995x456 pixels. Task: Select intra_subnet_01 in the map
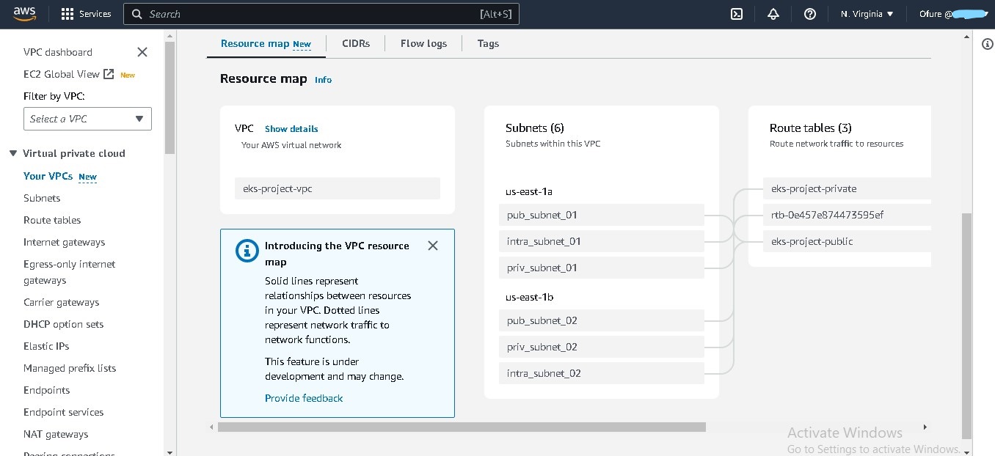click(602, 241)
